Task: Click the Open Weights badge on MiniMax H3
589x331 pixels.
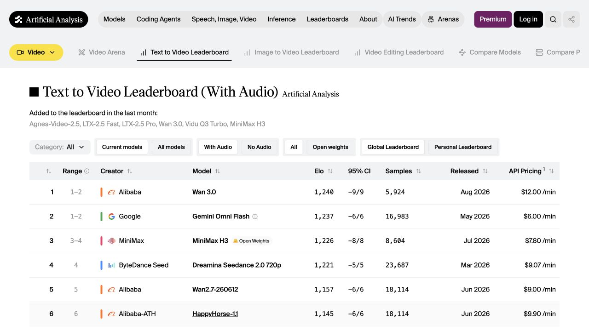Action: [x=251, y=241]
